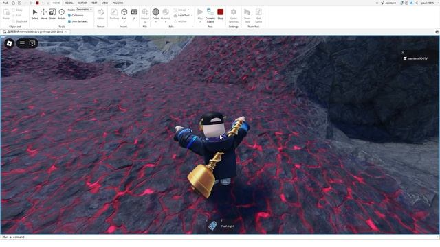
Task: Open the in-game hamburger menu
Action: click(x=22, y=43)
